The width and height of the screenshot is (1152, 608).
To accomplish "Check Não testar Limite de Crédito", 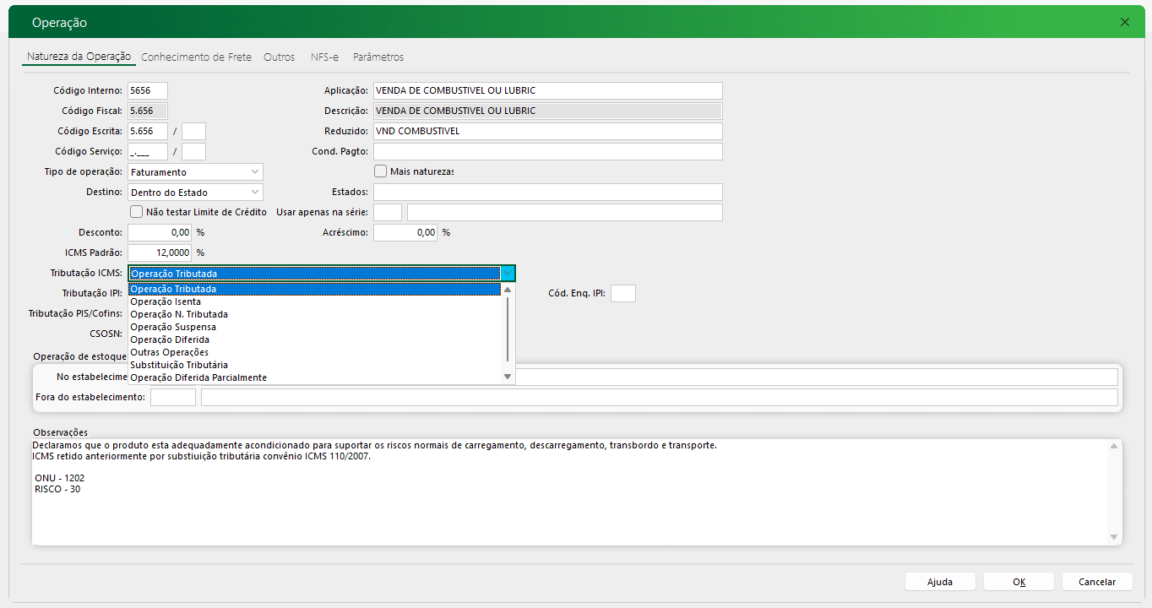I will pos(137,212).
